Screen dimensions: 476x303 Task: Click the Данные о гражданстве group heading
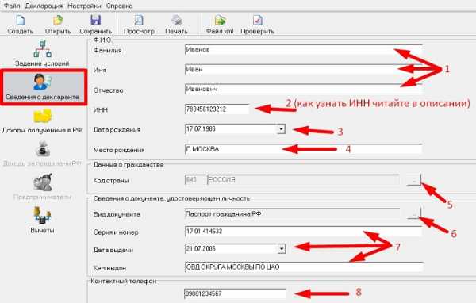(x=129, y=164)
